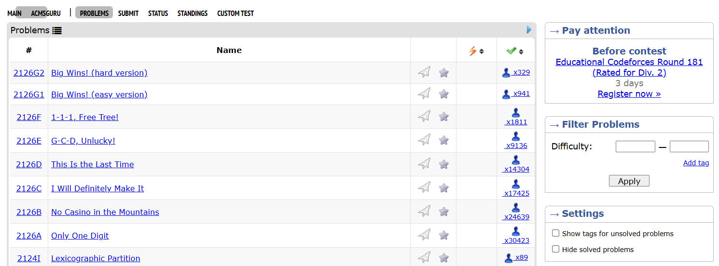Open the problems list icon beside Problems heading
This screenshot has height=266, width=719.
click(x=57, y=31)
